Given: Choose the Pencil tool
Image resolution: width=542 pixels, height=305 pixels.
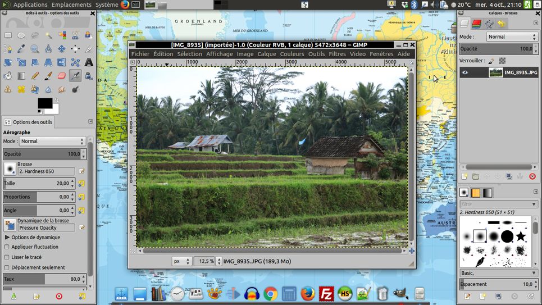Looking at the screenshot, I should click(35, 76).
